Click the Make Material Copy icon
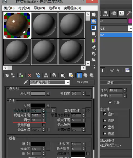The height and width of the screenshot is (158, 133). point(38,75)
